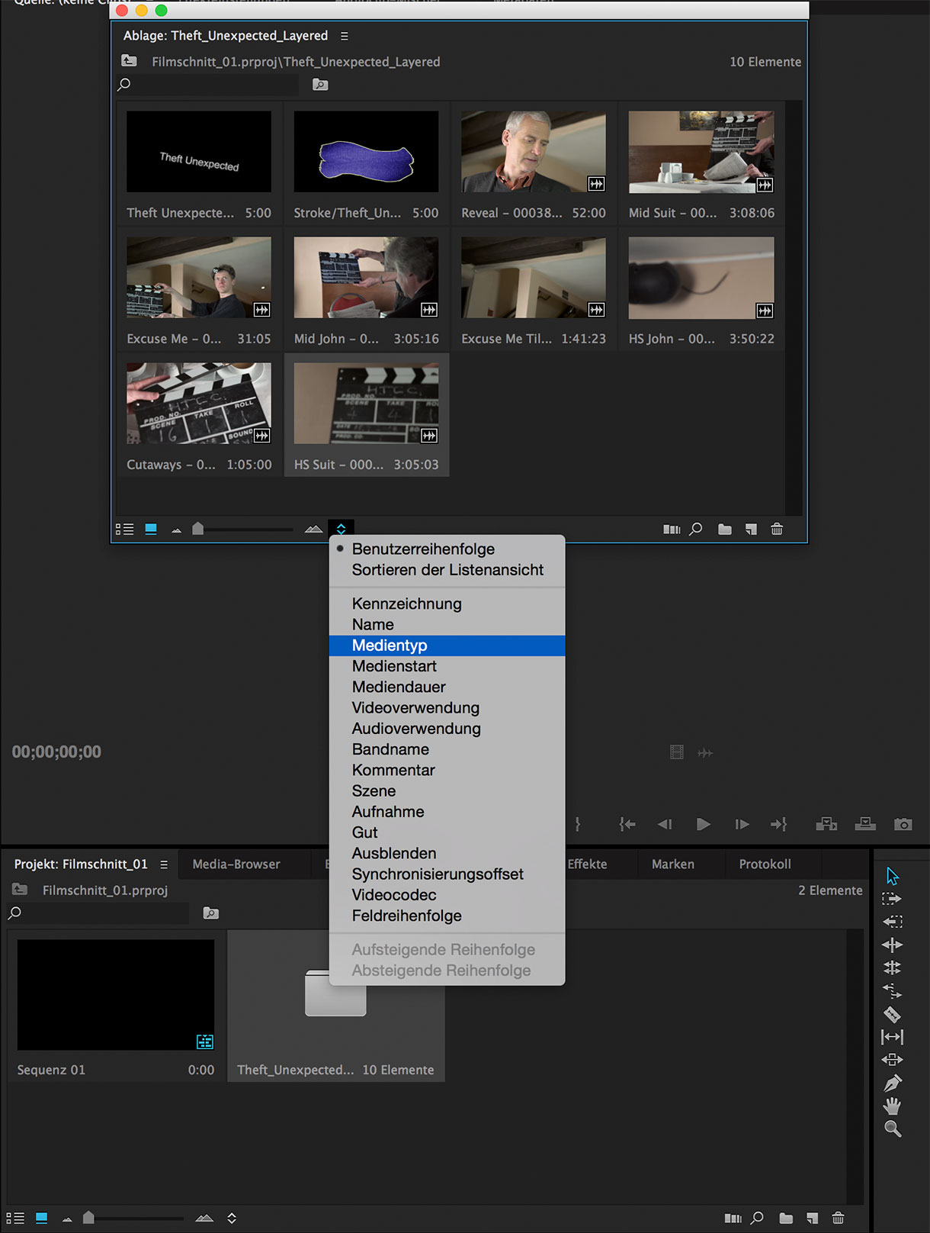Select the Razor tool

pyautogui.click(x=892, y=1014)
